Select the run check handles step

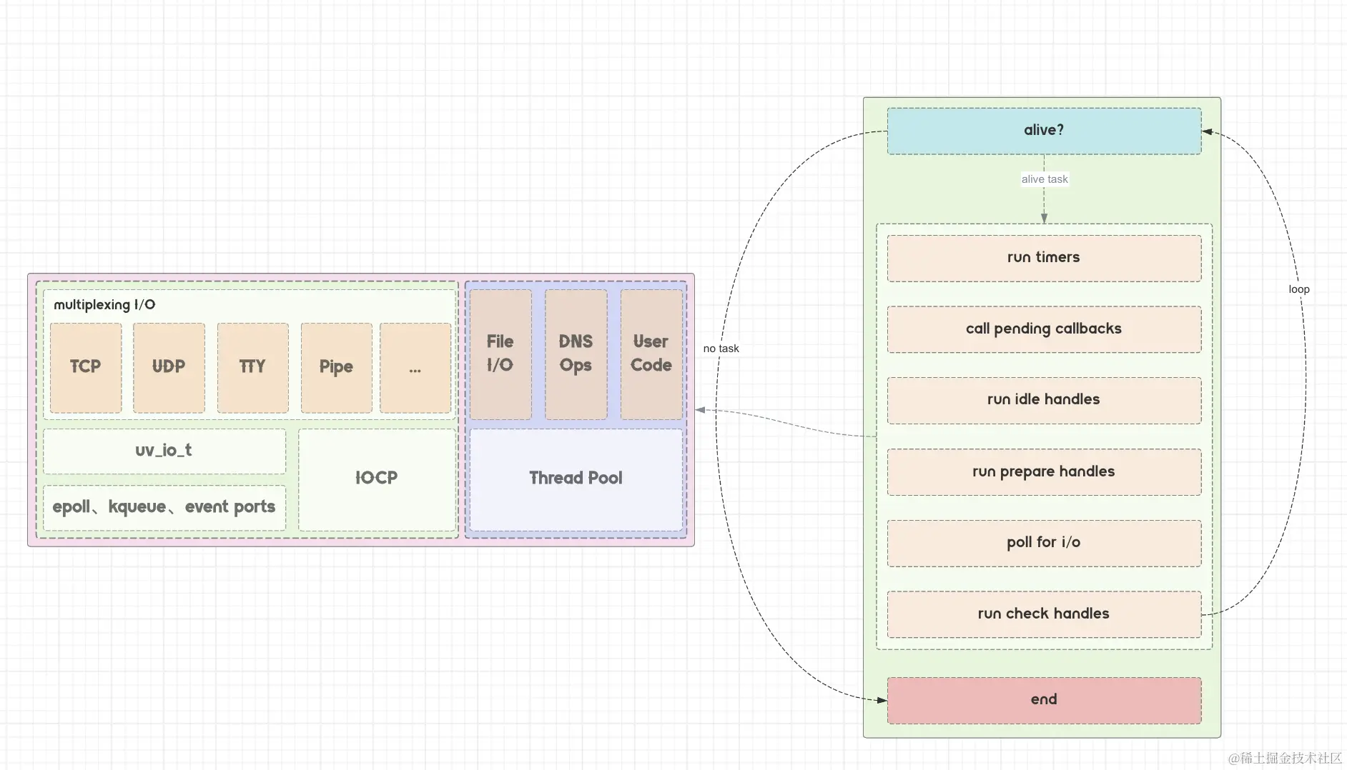[x=1044, y=614]
